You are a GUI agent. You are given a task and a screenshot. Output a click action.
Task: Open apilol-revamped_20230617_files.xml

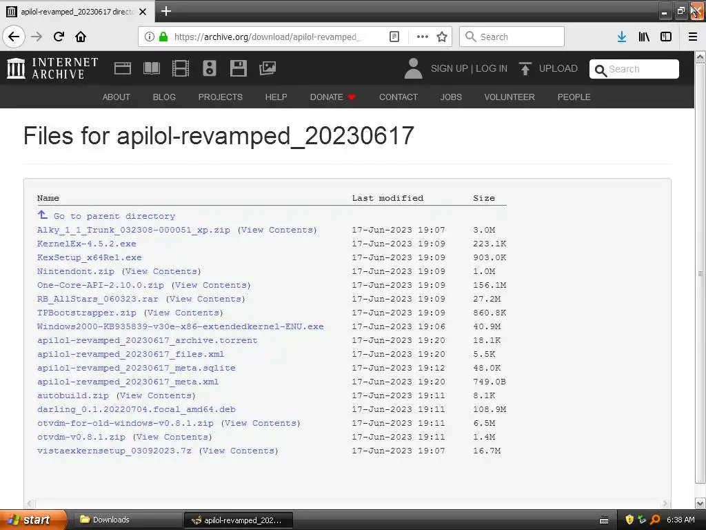[x=130, y=354]
